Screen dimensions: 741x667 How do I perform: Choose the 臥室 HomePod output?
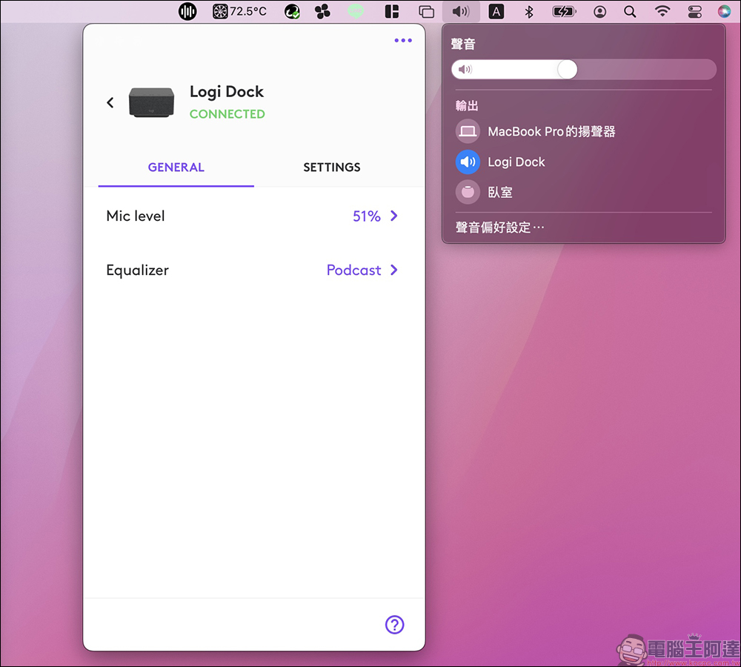pyautogui.click(x=499, y=193)
